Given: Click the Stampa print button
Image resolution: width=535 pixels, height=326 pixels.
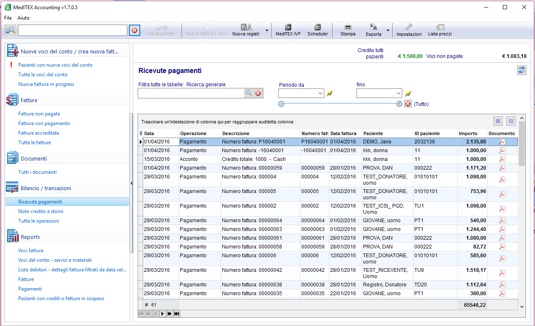Looking at the screenshot, I should tap(348, 30).
